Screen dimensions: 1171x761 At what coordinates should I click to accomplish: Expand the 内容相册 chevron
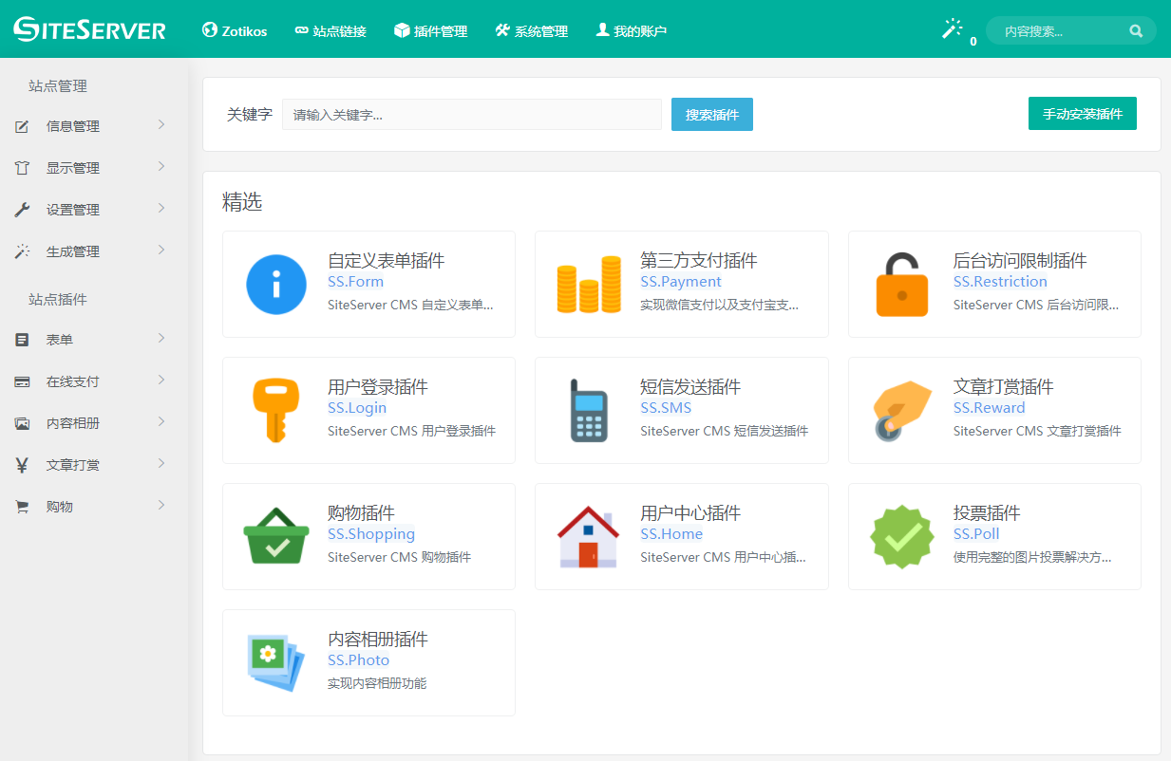click(x=161, y=421)
